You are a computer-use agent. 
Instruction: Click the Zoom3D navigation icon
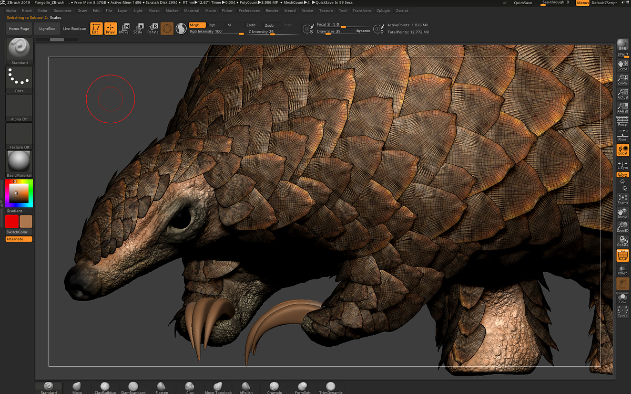(623, 228)
